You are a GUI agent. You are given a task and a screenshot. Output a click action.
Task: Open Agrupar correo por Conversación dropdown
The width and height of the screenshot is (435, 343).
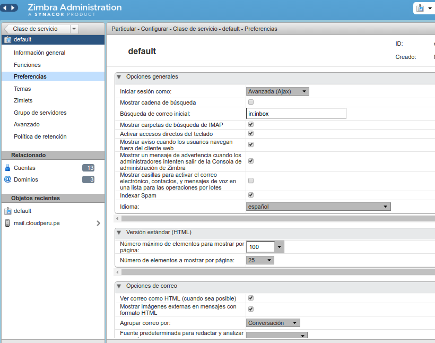273,323
